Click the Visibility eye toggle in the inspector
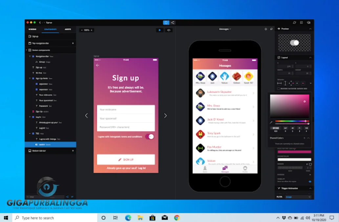339x222 pixels. pyautogui.click(x=310, y=181)
